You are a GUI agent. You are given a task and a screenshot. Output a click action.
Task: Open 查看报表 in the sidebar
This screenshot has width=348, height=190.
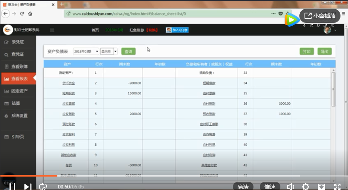click(x=19, y=79)
